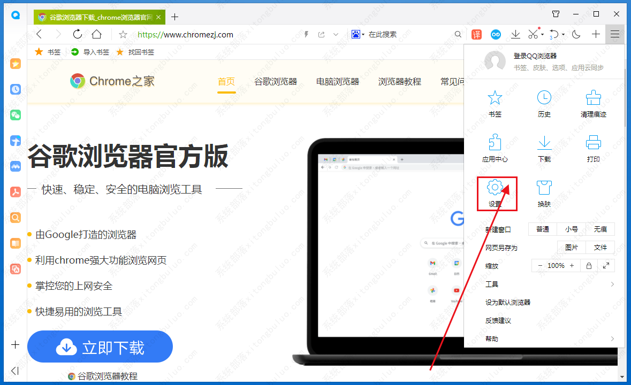Image resolution: width=631 pixels, height=385 pixels.
Task: Click the 立即下载 download button
Action: (100, 347)
